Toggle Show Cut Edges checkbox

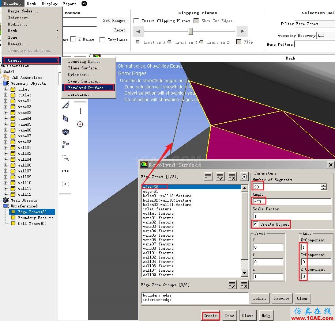click(x=196, y=21)
